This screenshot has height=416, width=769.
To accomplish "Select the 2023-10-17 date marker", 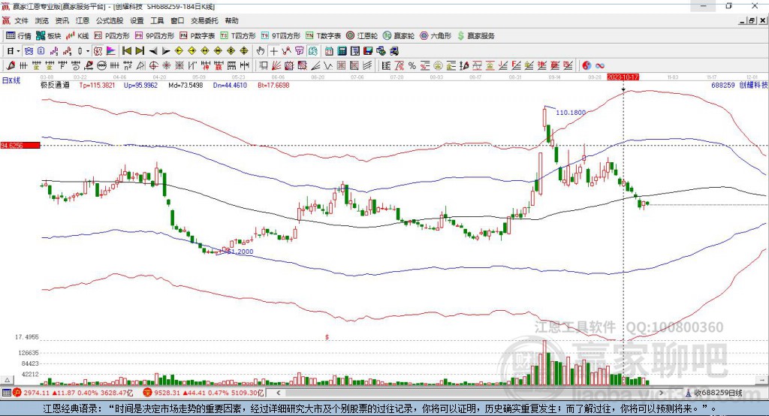I will tap(623, 77).
